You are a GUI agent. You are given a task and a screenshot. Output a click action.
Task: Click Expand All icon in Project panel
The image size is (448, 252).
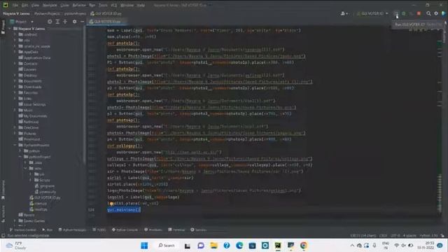click(57, 22)
